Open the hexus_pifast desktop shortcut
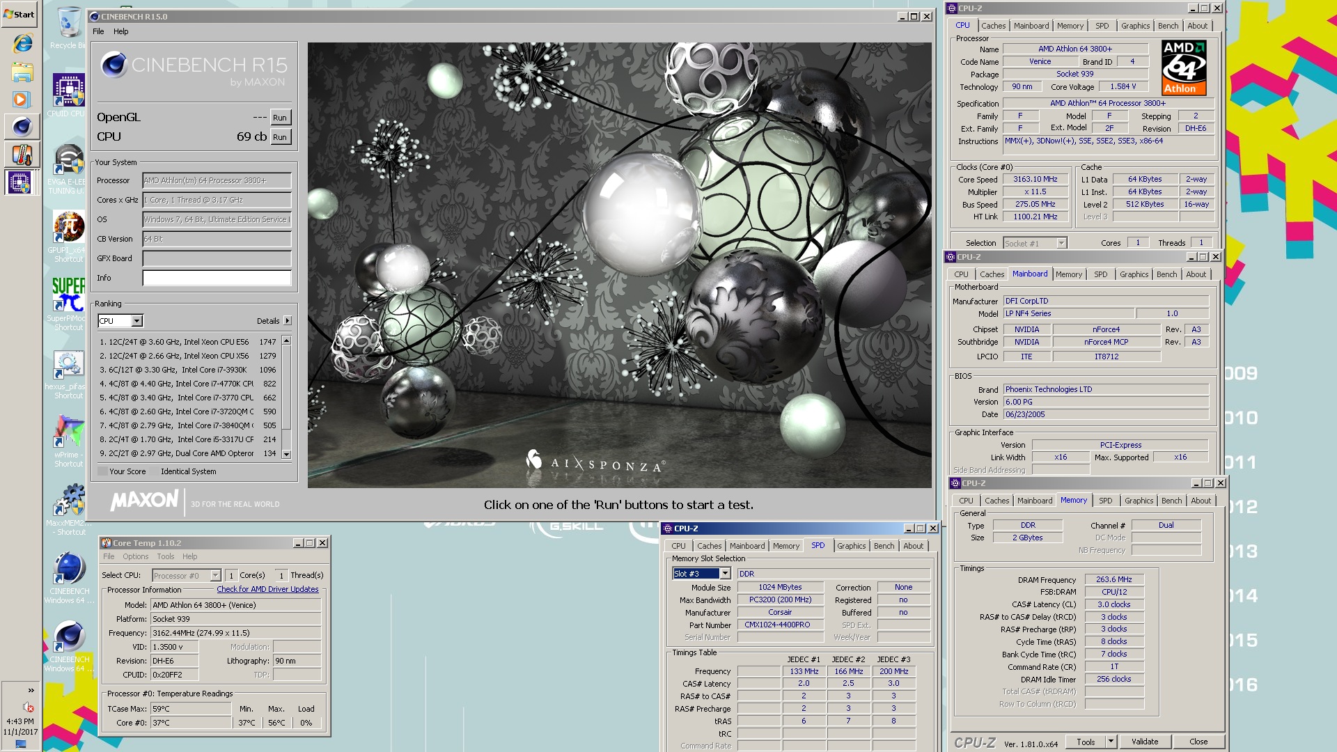This screenshot has height=752, width=1337. [x=68, y=375]
